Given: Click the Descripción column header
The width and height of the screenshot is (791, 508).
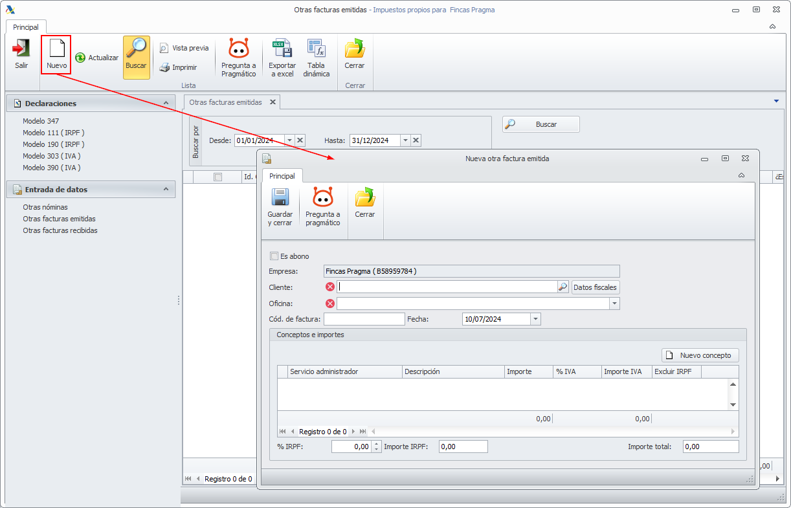Looking at the screenshot, I should point(454,371).
